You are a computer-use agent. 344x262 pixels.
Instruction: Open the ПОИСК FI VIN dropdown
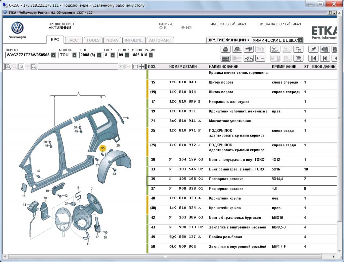point(53,55)
